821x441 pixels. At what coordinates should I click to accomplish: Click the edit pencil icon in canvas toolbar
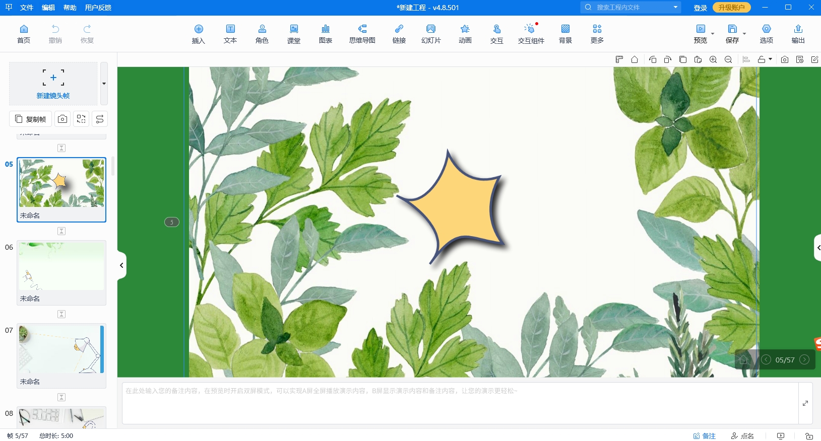click(815, 59)
